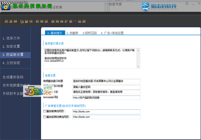Viewport: 201px width, 140px height.
Task: Click inside the 登录窗口提示语 text area
Action: [x=90, y=58]
